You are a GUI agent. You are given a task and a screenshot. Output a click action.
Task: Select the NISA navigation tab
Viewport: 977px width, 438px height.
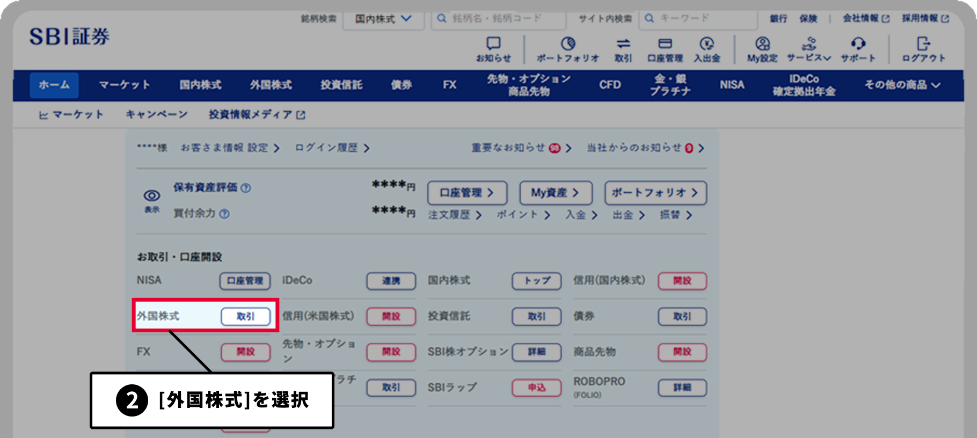(732, 85)
